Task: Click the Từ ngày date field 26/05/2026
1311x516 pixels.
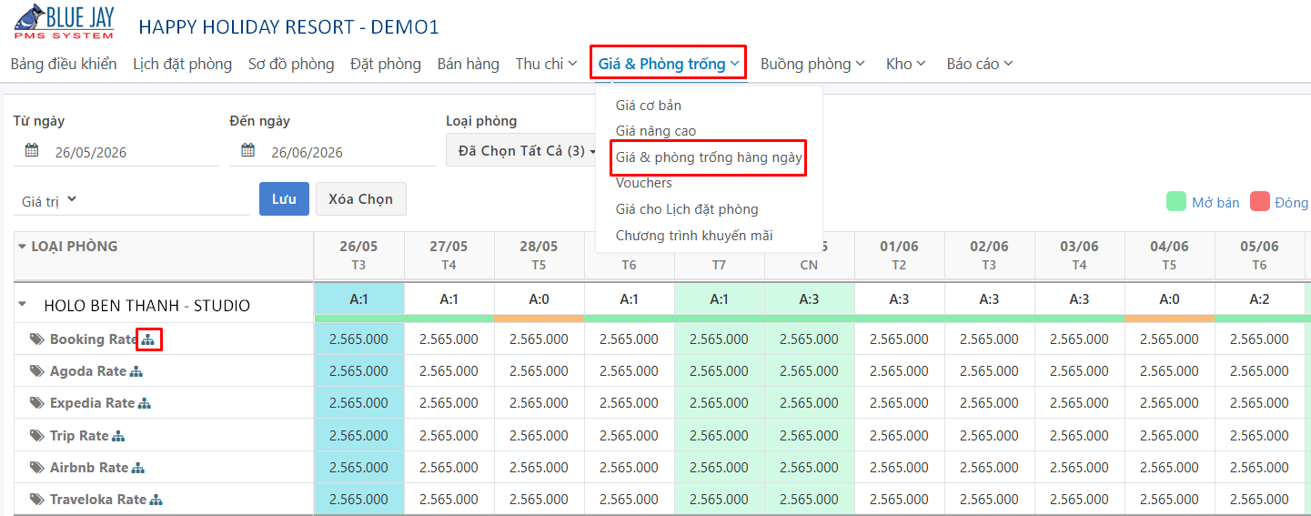Action: [x=116, y=152]
